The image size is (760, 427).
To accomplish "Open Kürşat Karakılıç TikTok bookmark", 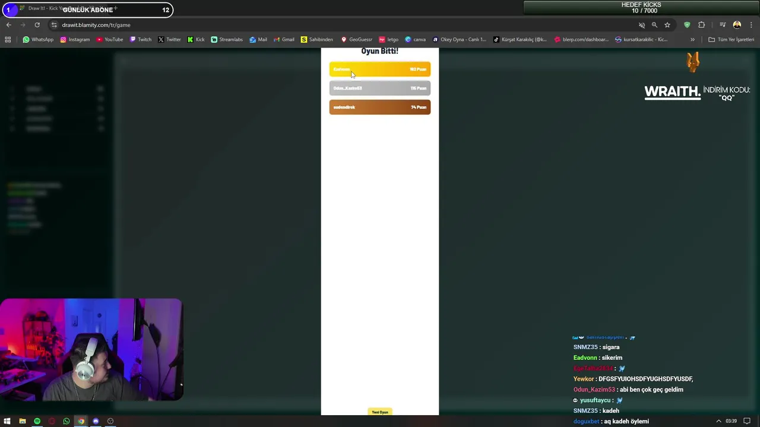I will pyautogui.click(x=520, y=40).
